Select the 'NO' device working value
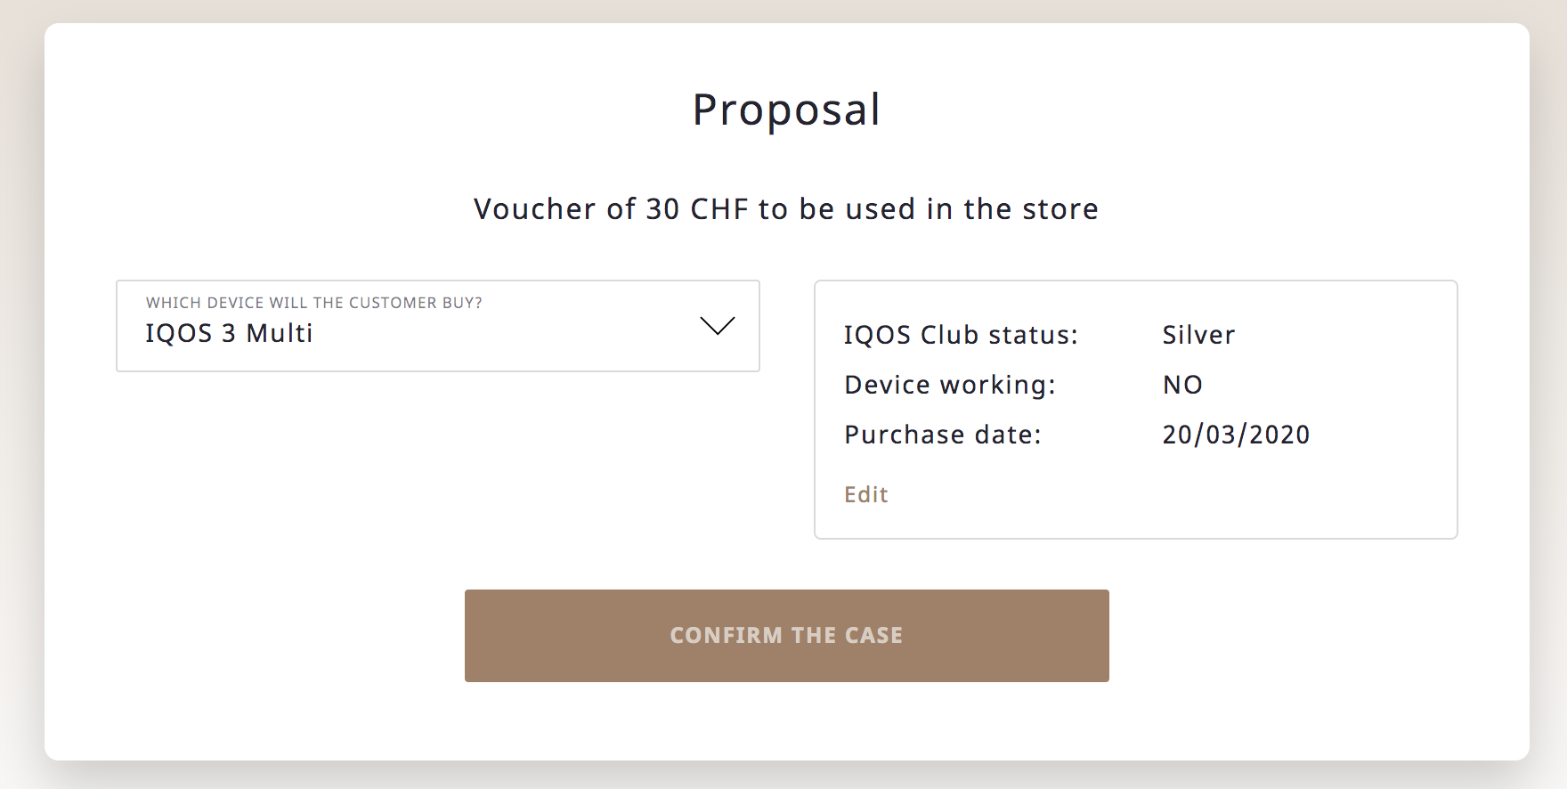This screenshot has height=789, width=1567. (x=1182, y=385)
